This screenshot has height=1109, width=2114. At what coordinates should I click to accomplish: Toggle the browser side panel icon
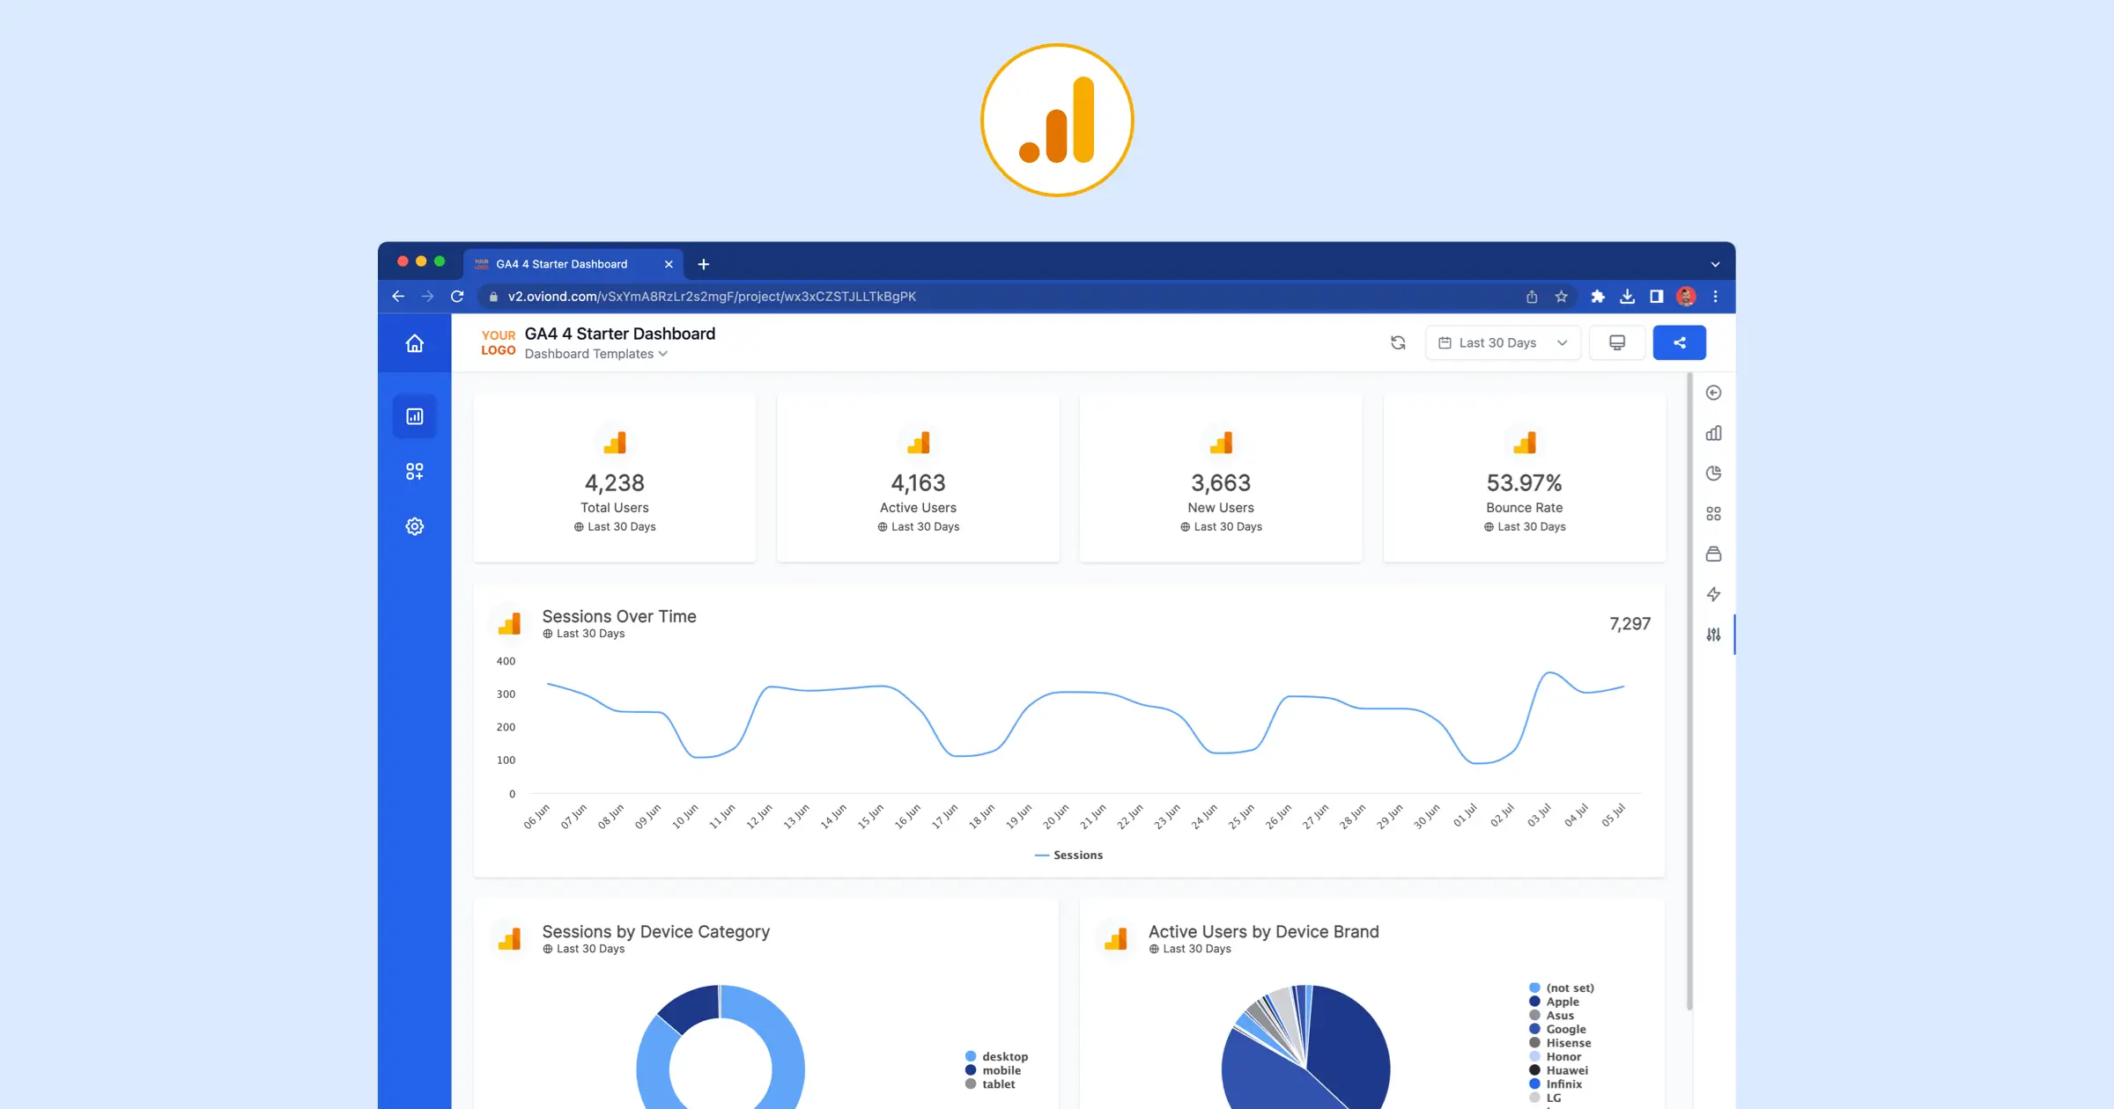point(1656,297)
